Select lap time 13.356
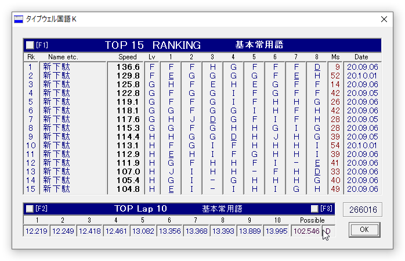 [x=169, y=231]
